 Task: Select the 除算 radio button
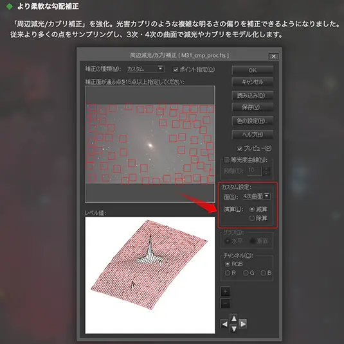252,218
